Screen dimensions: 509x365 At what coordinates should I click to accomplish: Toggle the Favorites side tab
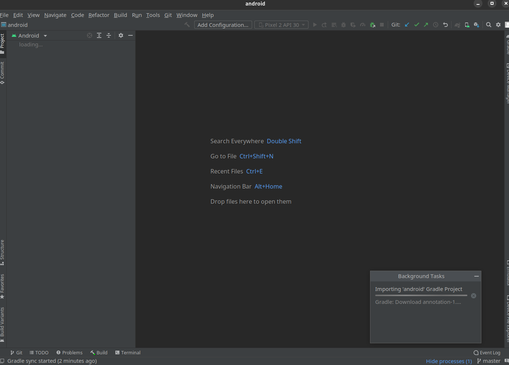click(x=3, y=286)
